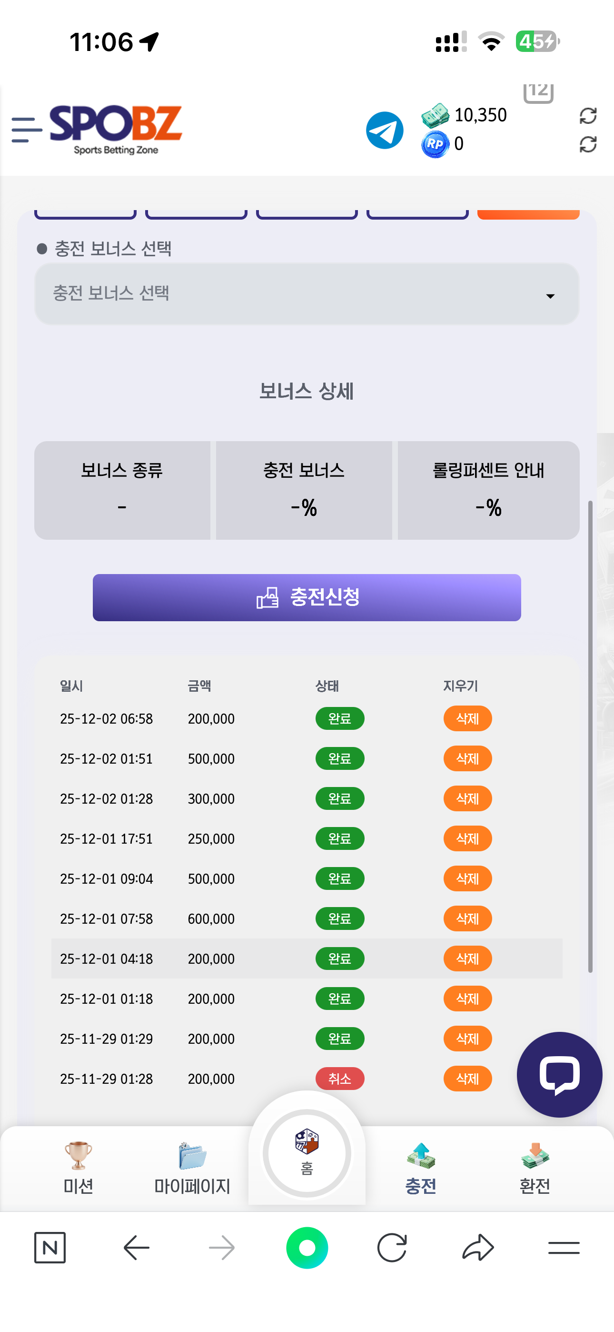The width and height of the screenshot is (614, 1332).
Task: Delete the 25-12-02 06:58 deposit record
Action: pos(467,719)
